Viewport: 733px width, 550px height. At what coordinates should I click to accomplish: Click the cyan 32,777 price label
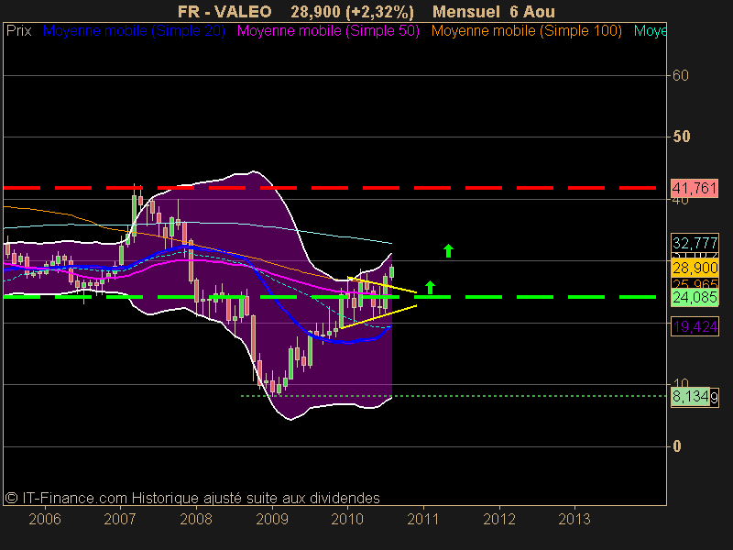pos(695,243)
